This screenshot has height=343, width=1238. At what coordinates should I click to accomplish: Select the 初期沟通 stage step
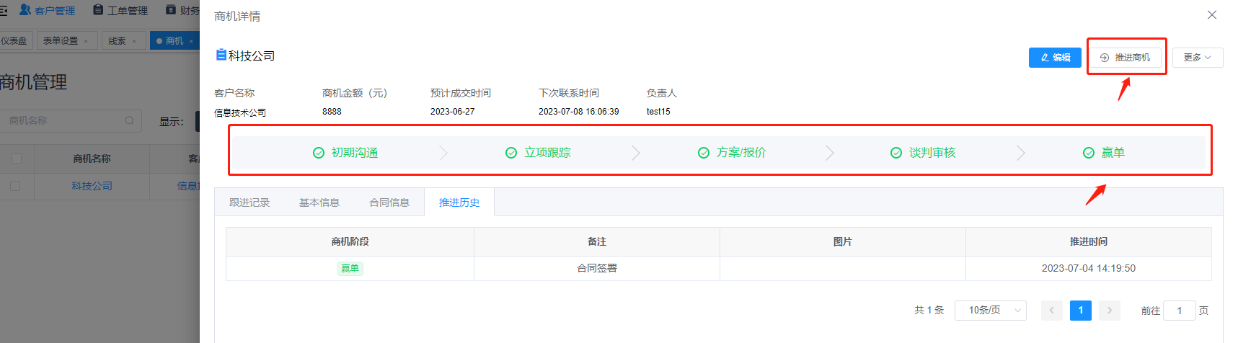[x=346, y=153]
